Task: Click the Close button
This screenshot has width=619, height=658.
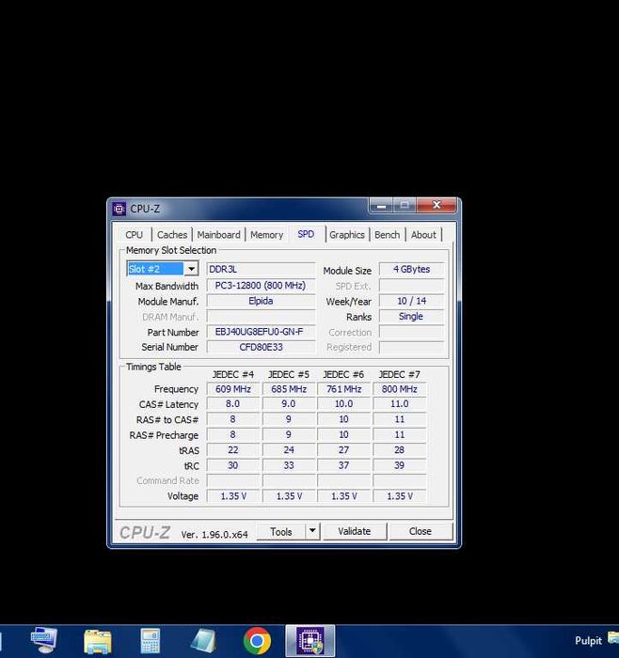Action: pyautogui.click(x=420, y=531)
